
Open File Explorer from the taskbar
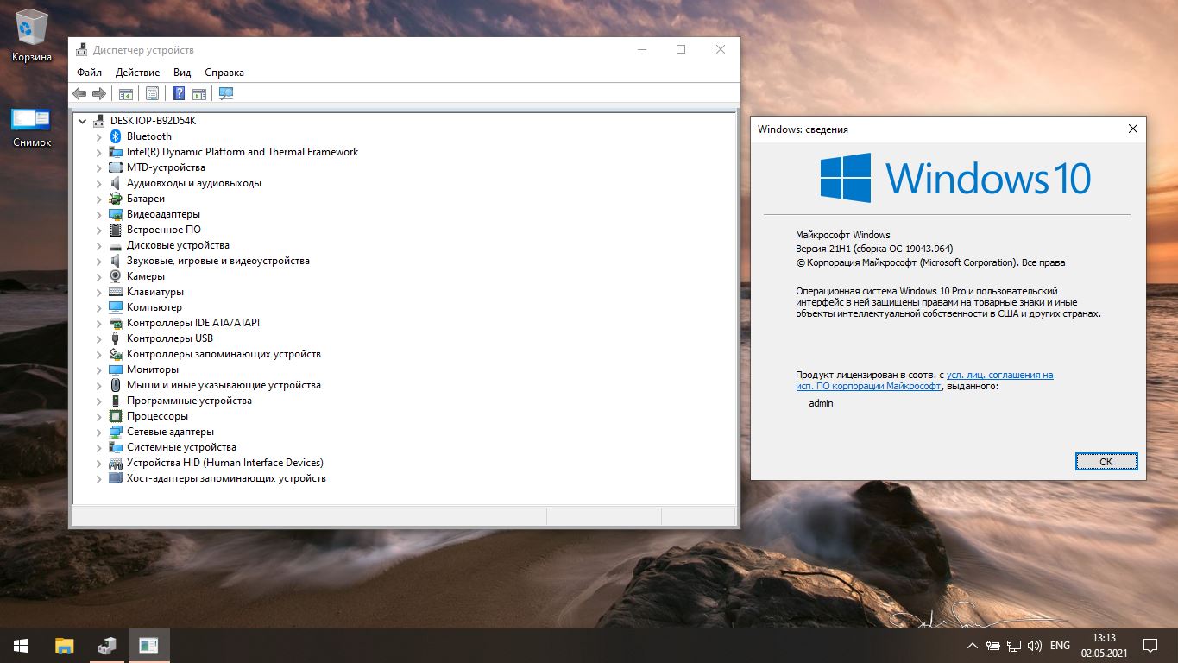pyautogui.click(x=65, y=646)
